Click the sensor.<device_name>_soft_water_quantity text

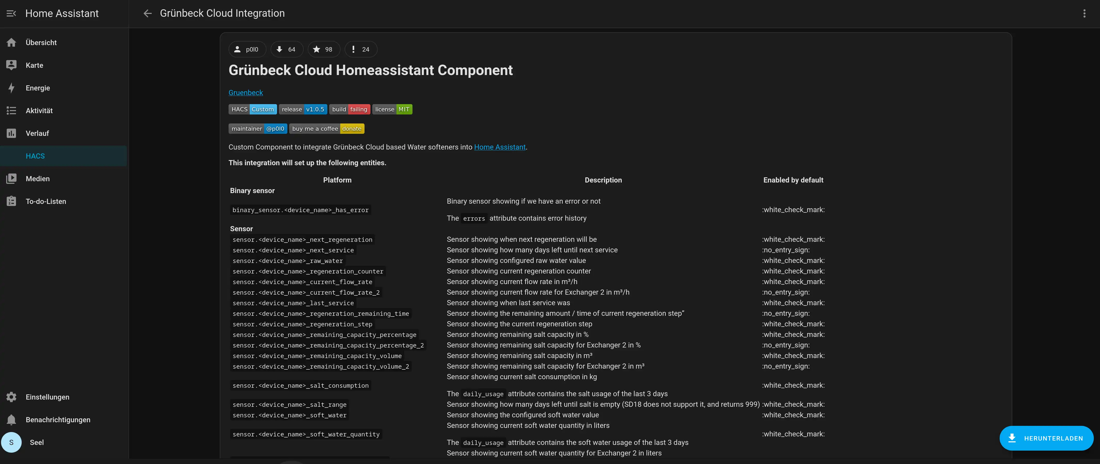pyautogui.click(x=306, y=434)
